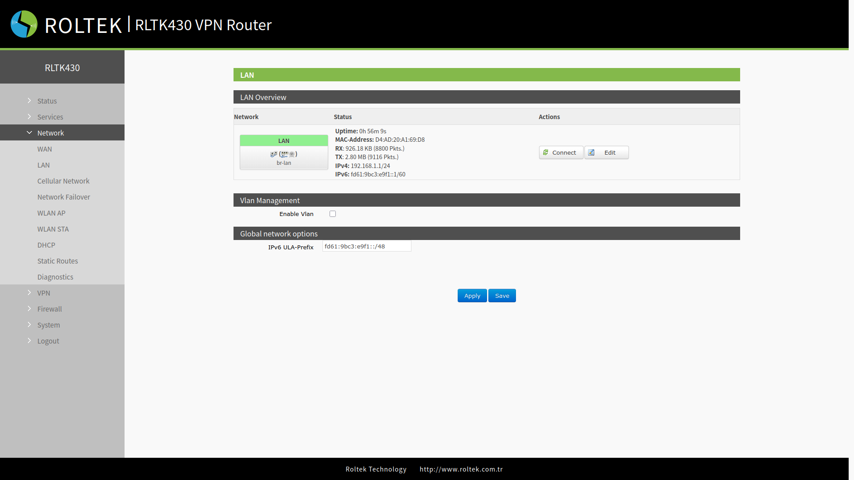Click the RX statistics line
Image resolution: width=854 pixels, height=480 pixels.
click(x=370, y=148)
